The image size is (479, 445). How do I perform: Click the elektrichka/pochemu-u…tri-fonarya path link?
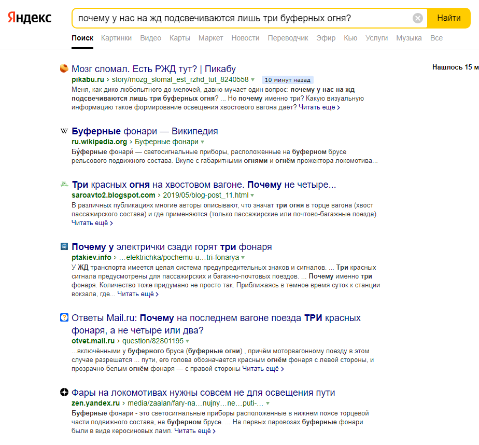click(179, 257)
